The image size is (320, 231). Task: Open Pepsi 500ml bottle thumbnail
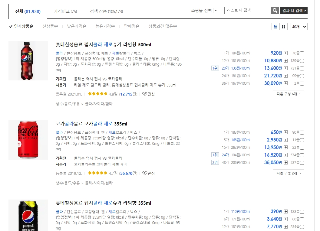[28, 61]
